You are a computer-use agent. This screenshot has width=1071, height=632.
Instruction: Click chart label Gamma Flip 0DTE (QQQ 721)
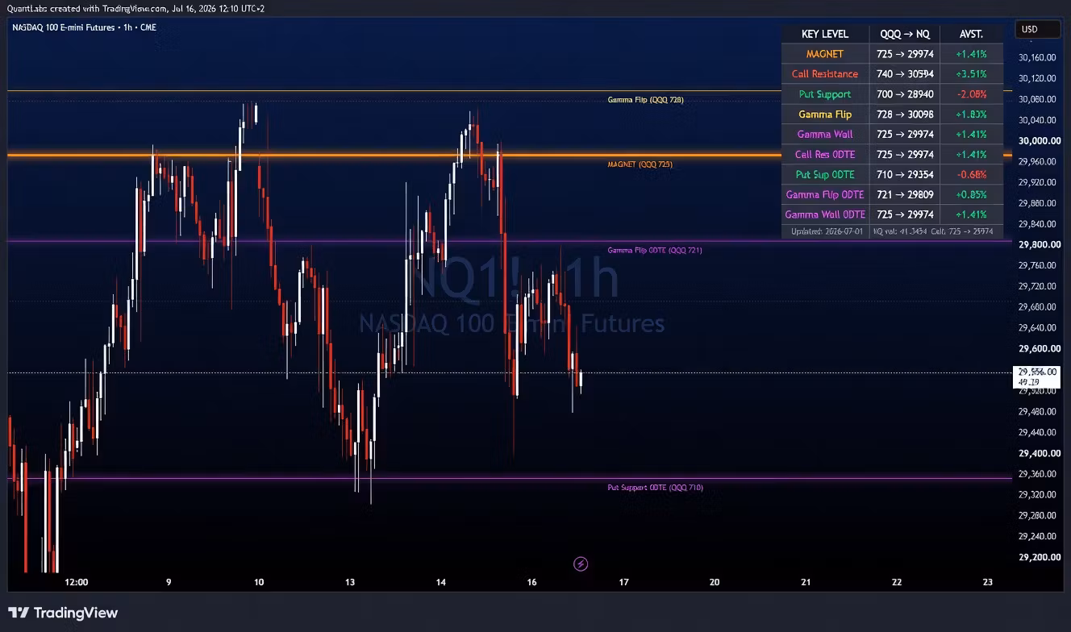(655, 250)
